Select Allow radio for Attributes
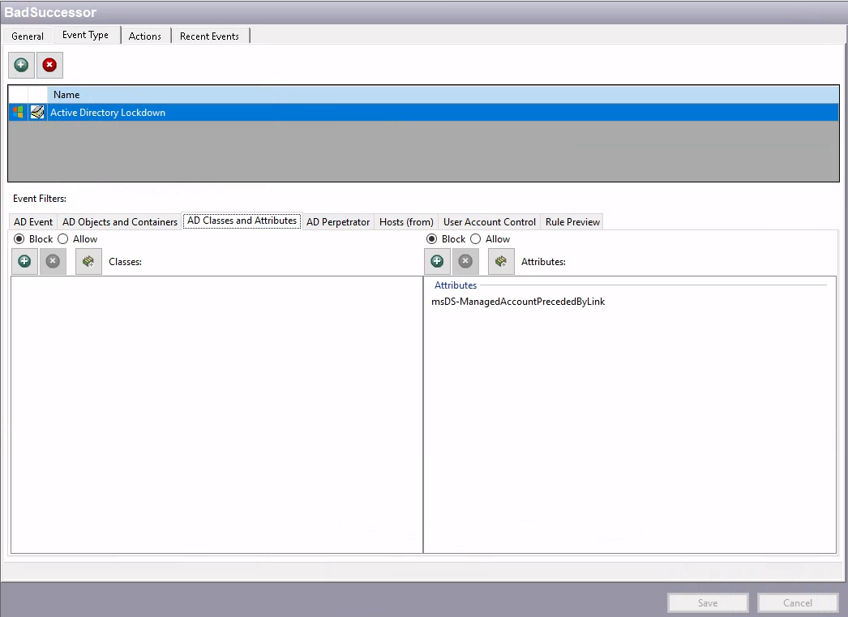Screen dimensions: 848x617 [476, 239]
